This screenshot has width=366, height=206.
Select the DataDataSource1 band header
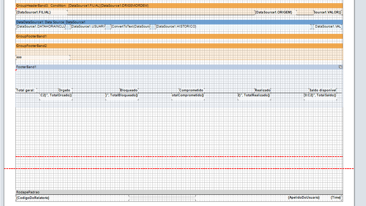[179, 22]
